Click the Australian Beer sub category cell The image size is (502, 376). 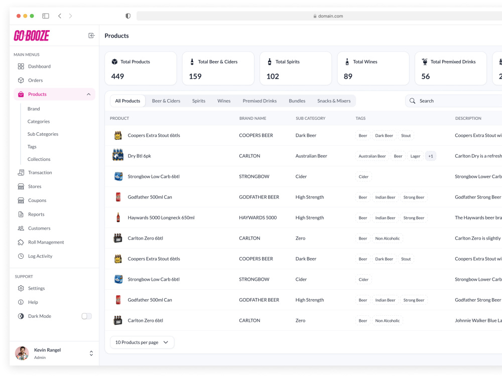311,156
